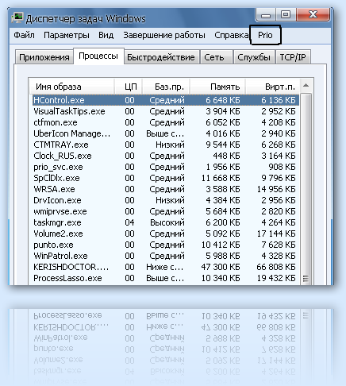Sort by Имя образа column header
This screenshot has width=346, height=386.
tap(71, 87)
